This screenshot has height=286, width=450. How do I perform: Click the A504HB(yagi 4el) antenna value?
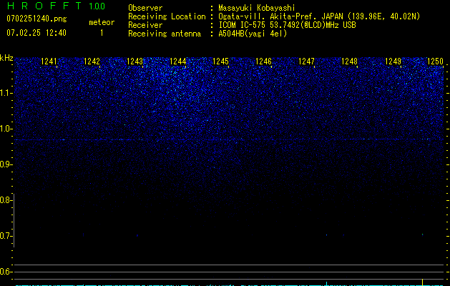[253, 34]
